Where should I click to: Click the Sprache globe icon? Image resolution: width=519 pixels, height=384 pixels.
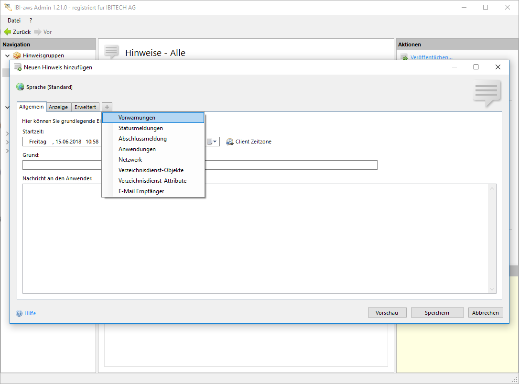point(20,87)
